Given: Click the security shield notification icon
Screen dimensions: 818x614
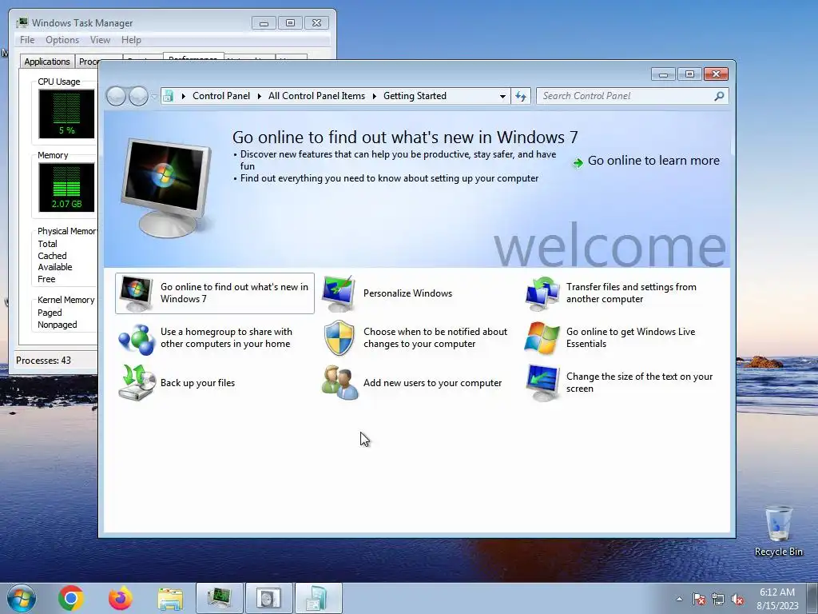Looking at the screenshot, I should pos(339,338).
